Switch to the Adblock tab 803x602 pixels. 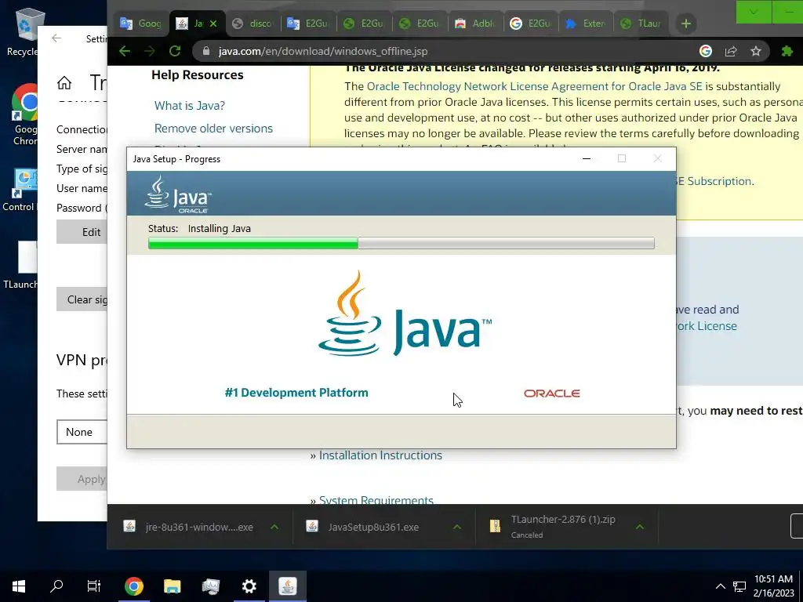point(475,24)
